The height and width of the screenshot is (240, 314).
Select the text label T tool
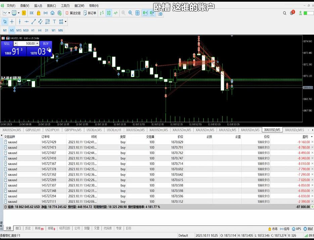tap(54, 21)
